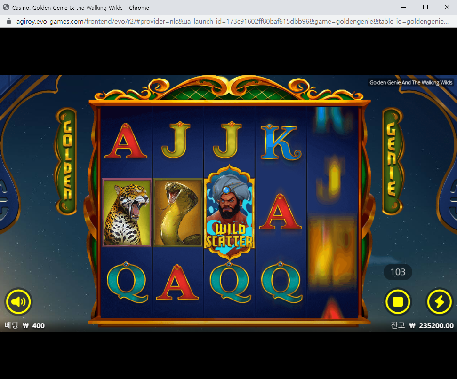Image resolution: width=457 pixels, height=379 pixels.
Task: Minimize the Chrome window
Action: click(x=404, y=7)
